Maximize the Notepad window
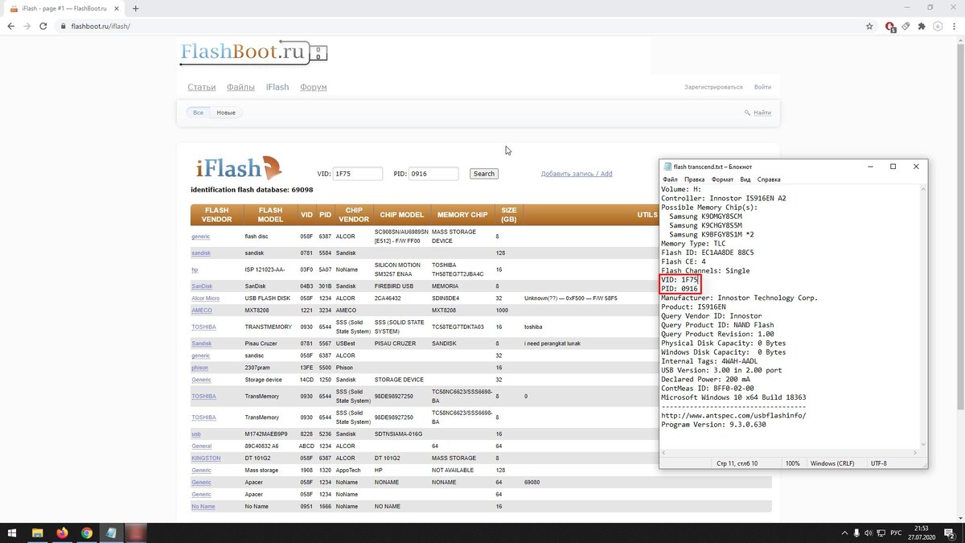 (x=893, y=167)
